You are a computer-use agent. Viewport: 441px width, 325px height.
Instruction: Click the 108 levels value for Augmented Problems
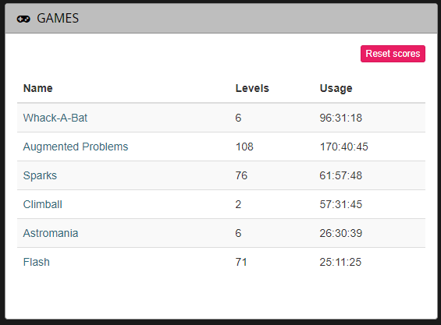244,147
